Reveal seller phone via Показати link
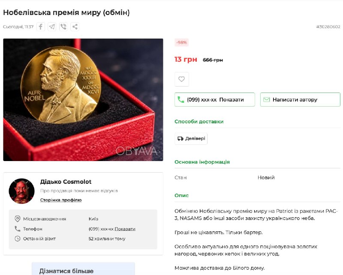Viewport: 343px width, 275px height. (125, 229)
